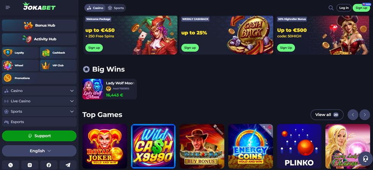
Task: Show next Top Games with right arrow
Action: [365, 115]
